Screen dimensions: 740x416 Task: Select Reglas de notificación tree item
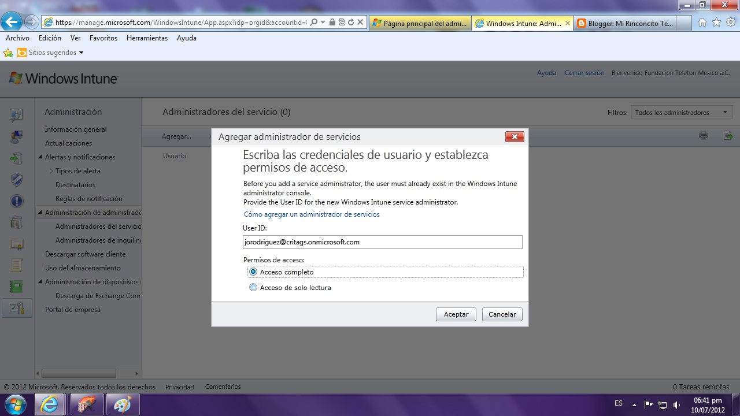pyautogui.click(x=89, y=199)
